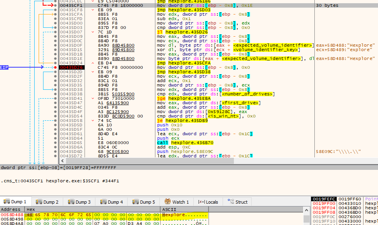Click comment ecx+58D489:"explore"
Viewport: 378px width, 225px height.
pos(344,50)
